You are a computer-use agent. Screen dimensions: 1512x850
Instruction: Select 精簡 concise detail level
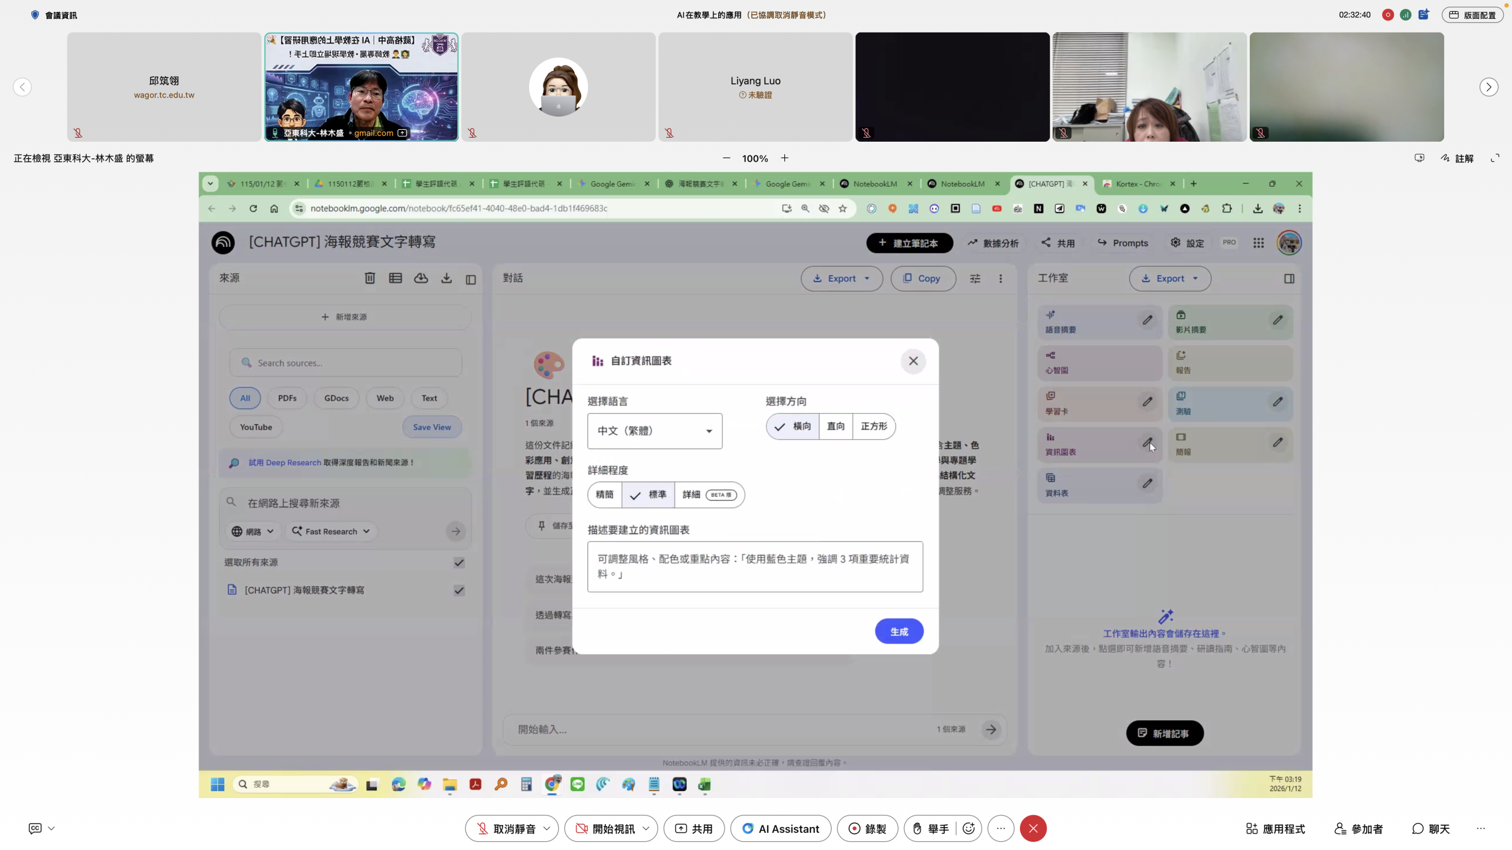[604, 495]
